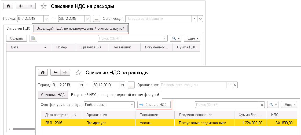
Task: Click Поставщик column header in front window
Action: pyautogui.click(x=155, y=115)
